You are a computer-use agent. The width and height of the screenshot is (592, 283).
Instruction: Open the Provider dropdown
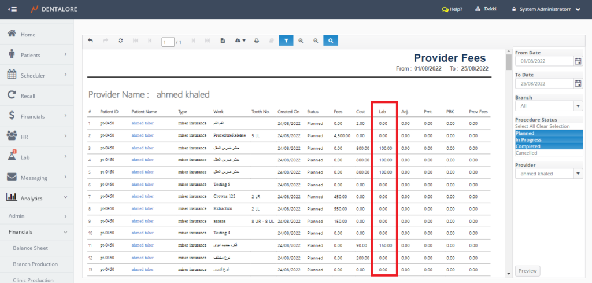[578, 174]
